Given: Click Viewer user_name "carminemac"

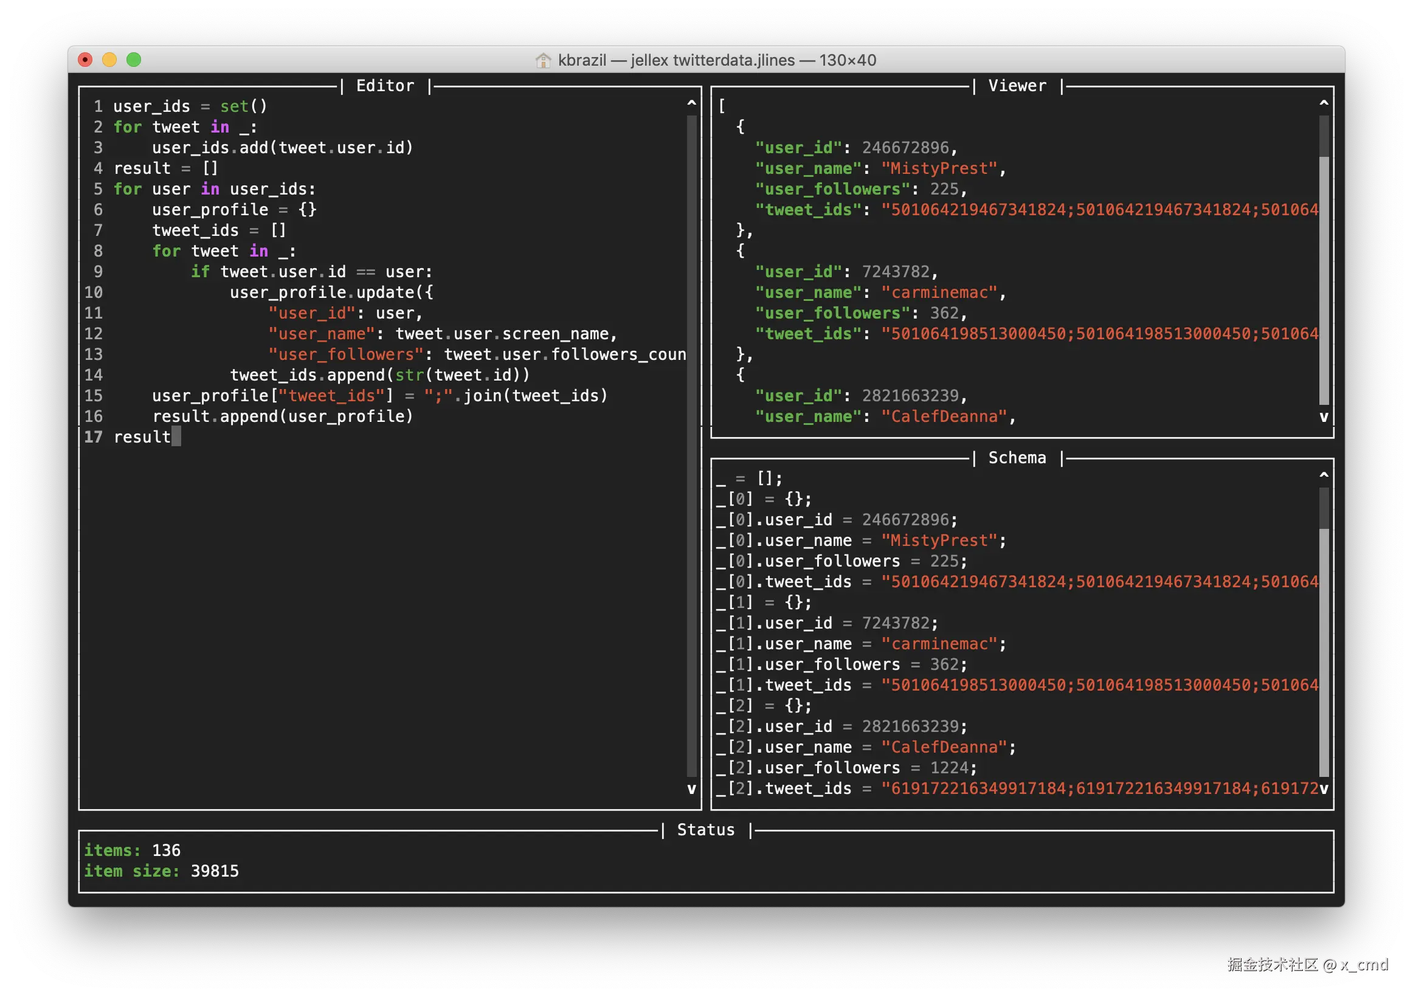Looking at the screenshot, I should click(x=939, y=292).
